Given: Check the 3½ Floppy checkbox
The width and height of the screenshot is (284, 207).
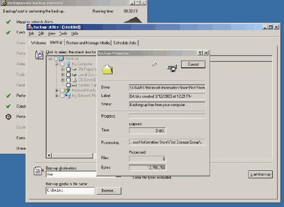Looking at the screenshot, I should (x=69, y=69).
